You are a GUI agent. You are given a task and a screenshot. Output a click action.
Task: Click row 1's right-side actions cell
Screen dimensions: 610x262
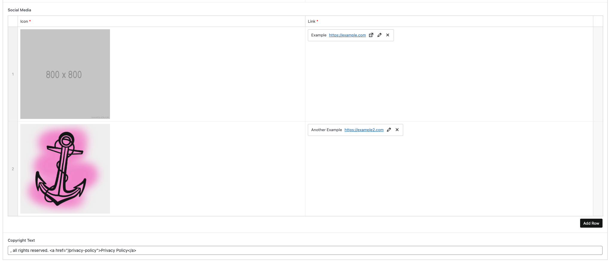(598, 74)
